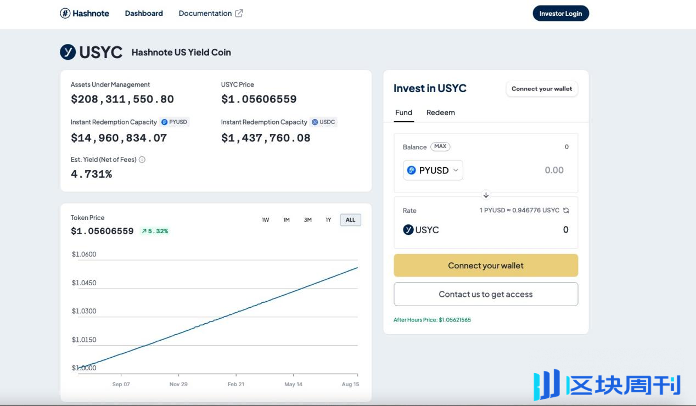Open the Dashboard menu item
Screen dimensions: 696x406
coord(144,13)
